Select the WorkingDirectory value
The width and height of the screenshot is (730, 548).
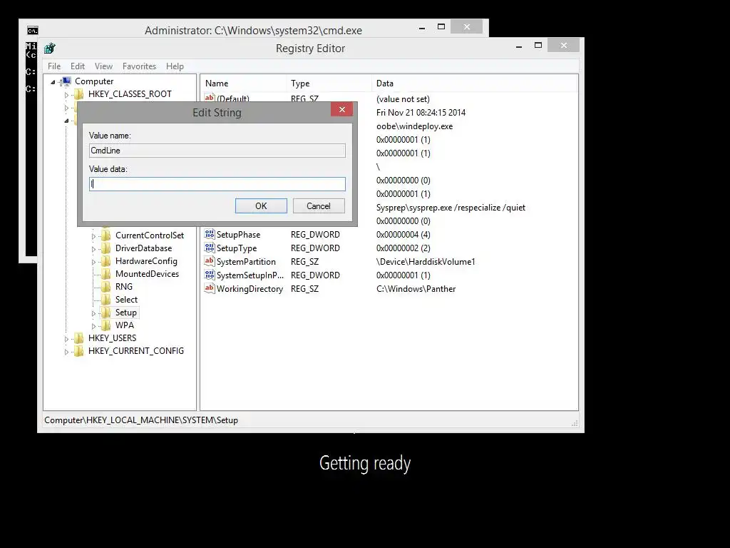(x=250, y=288)
